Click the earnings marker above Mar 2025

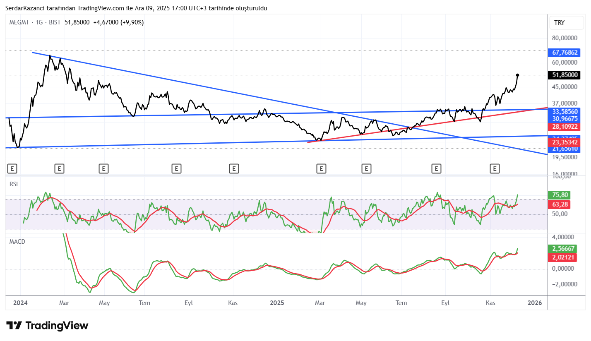pos(321,168)
